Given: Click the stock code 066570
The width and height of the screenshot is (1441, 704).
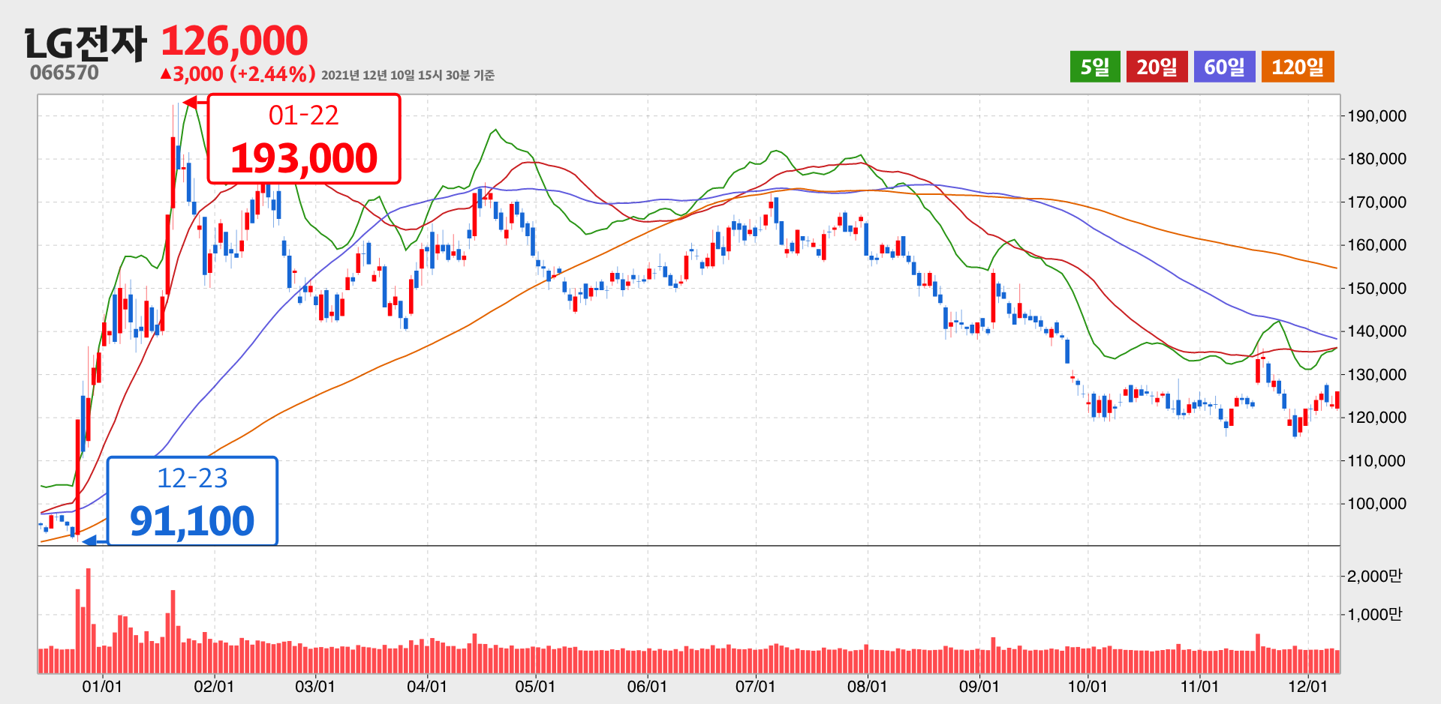Looking at the screenshot, I should 65,73.
